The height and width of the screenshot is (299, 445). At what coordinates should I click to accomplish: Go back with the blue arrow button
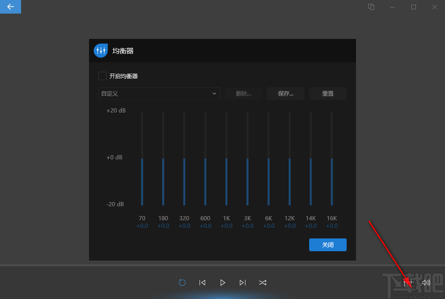tap(10, 7)
